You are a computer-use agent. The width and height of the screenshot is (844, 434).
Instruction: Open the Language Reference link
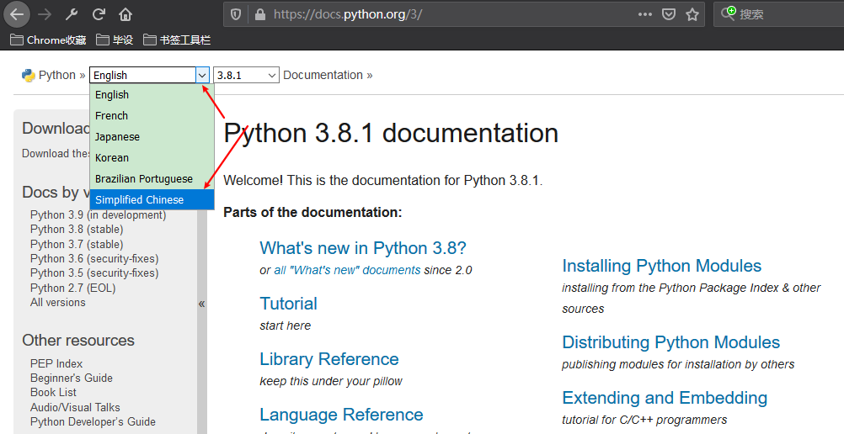pyautogui.click(x=341, y=415)
